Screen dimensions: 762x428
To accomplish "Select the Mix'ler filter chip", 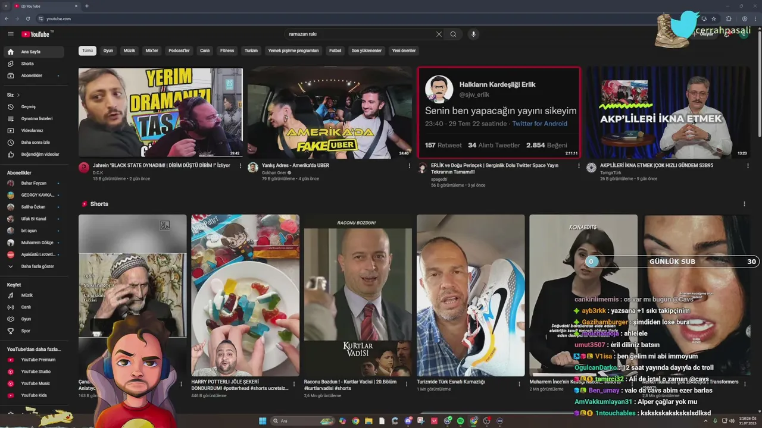I will click(152, 51).
